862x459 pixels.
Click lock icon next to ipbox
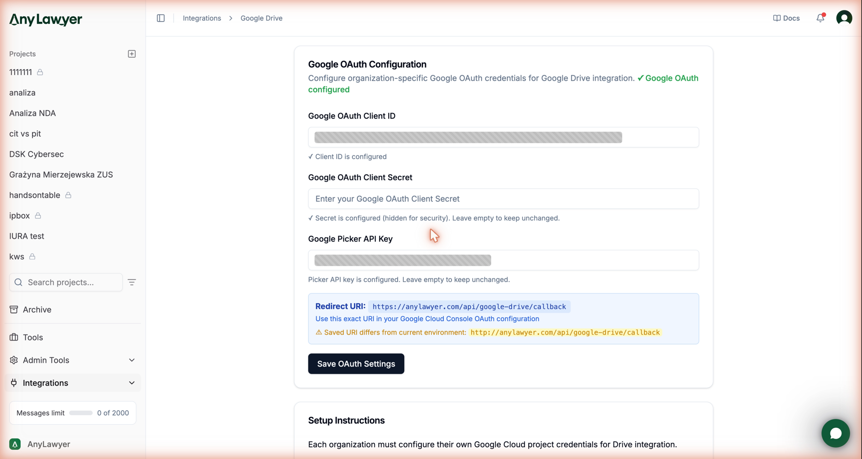38,216
